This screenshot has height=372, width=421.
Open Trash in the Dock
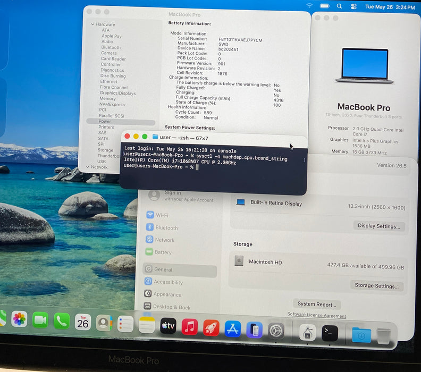(384, 336)
